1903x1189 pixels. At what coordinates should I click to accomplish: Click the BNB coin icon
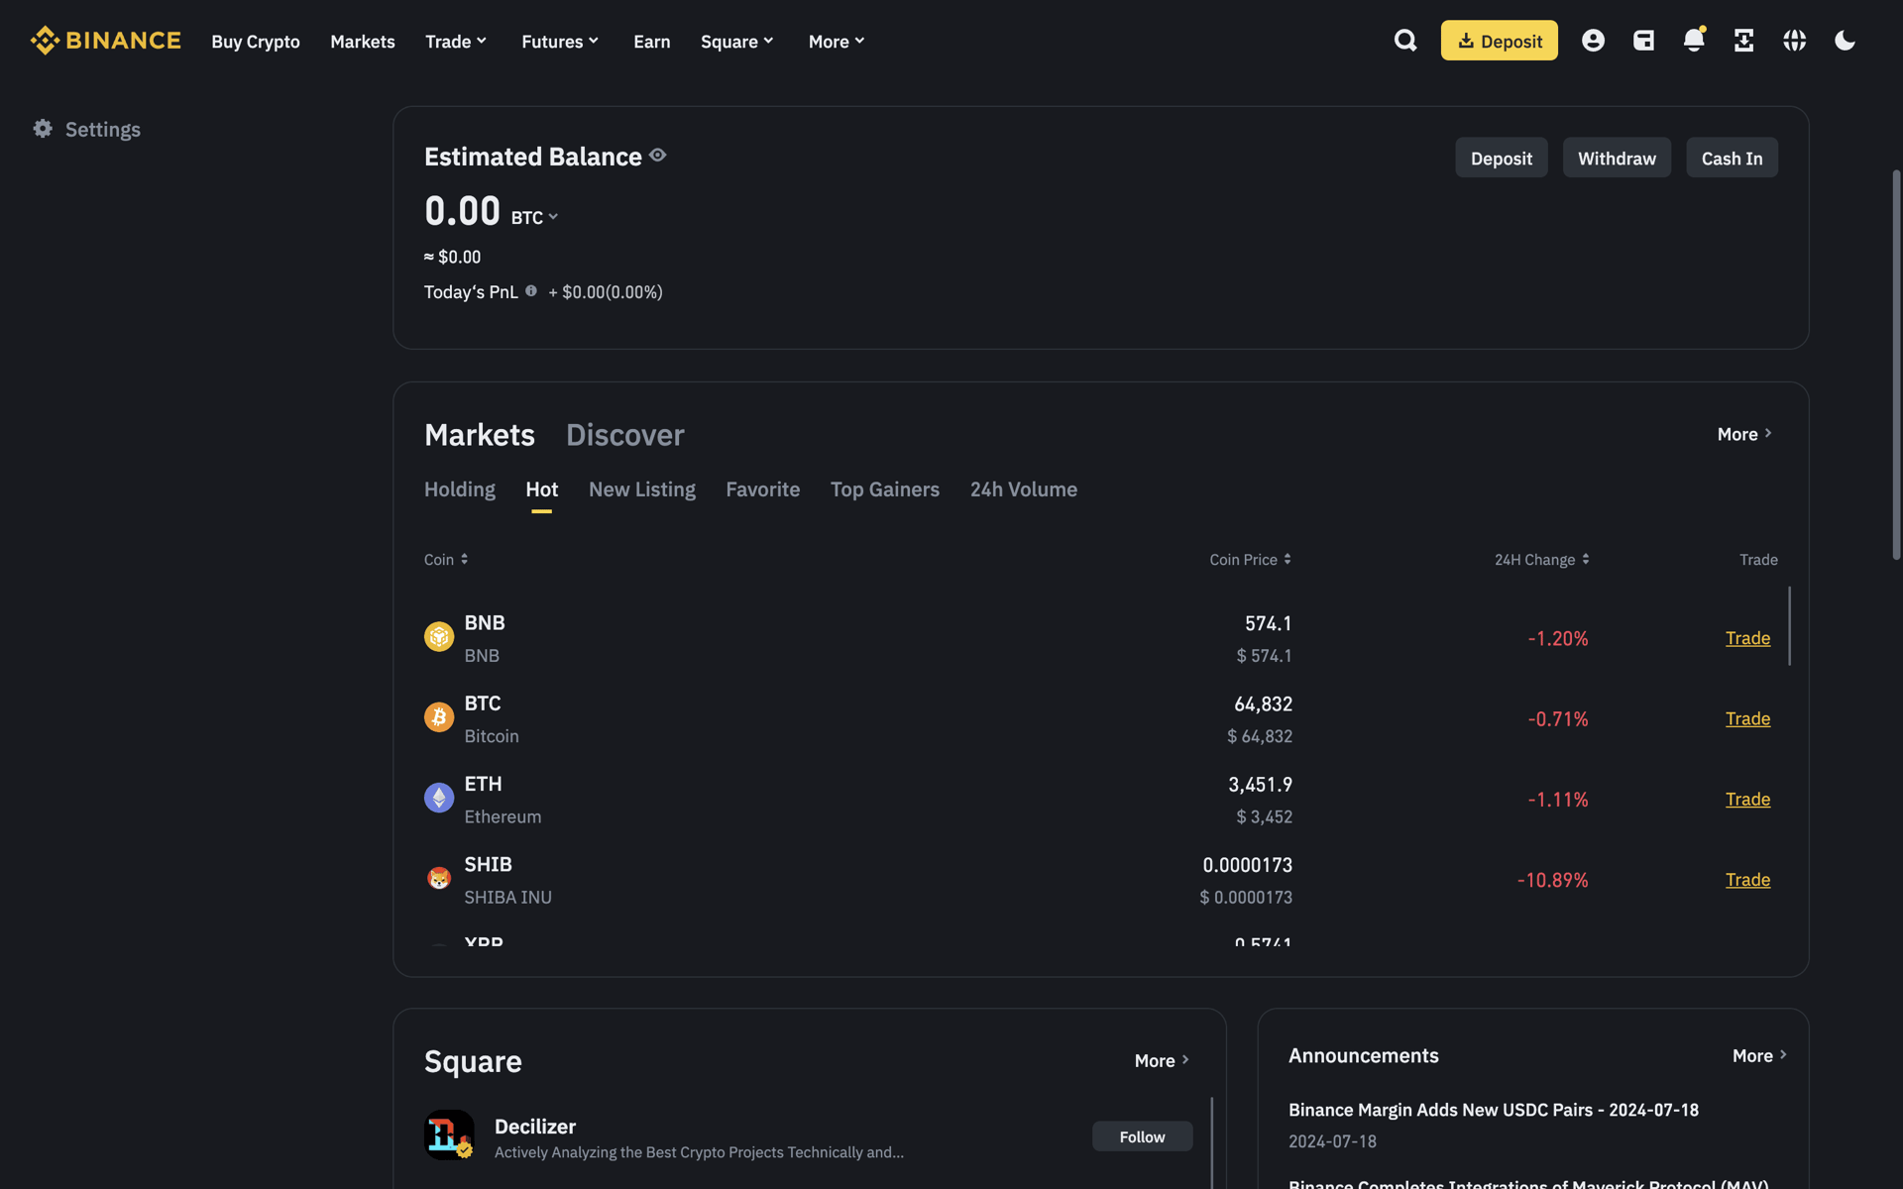(439, 636)
